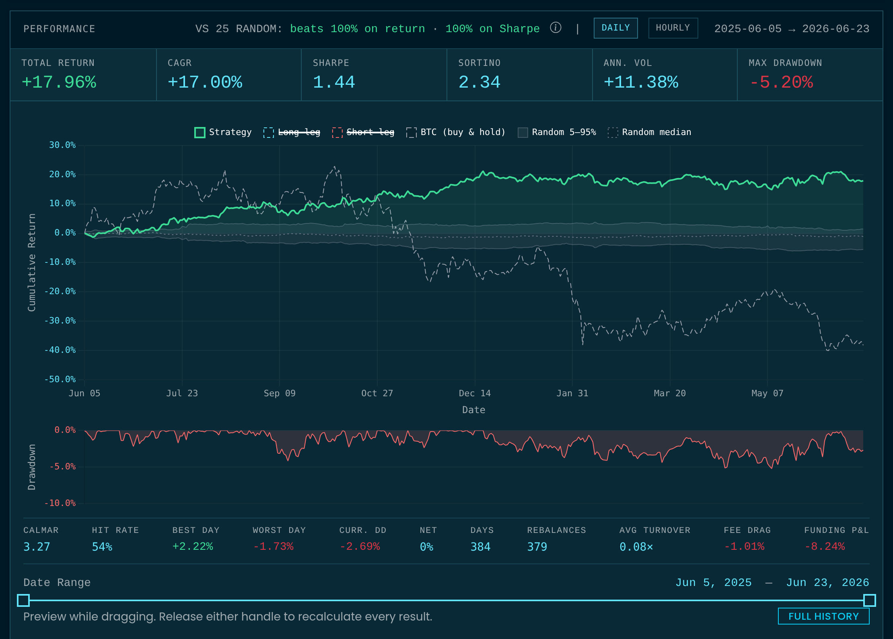Click the CURR. DD value -2.69%
The height and width of the screenshot is (639, 893).
360,547
